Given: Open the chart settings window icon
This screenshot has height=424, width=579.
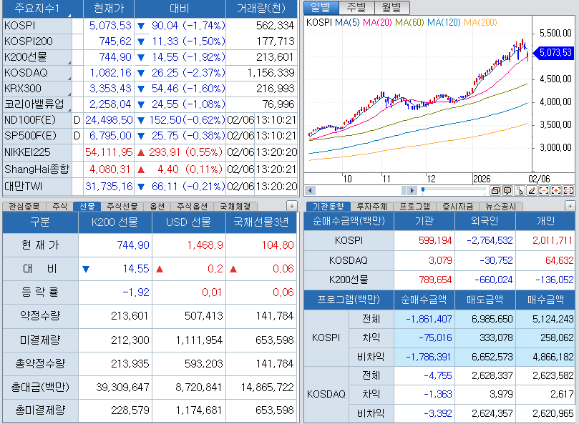Looking at the screenshot, I should click(x=495, y=190).
